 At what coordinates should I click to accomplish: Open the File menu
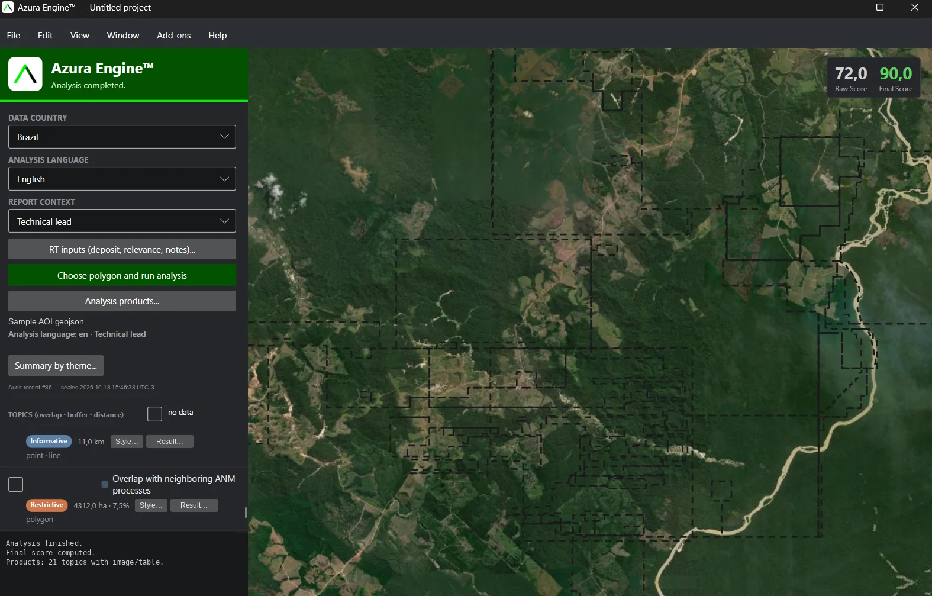click(x=14, y=36)
